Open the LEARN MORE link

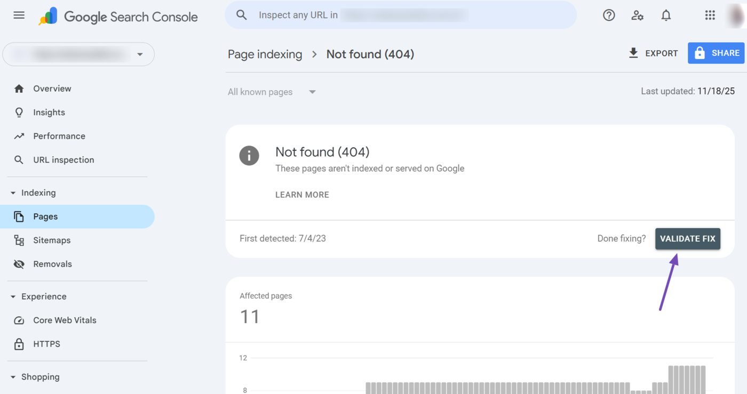click(x=302, y=195)
